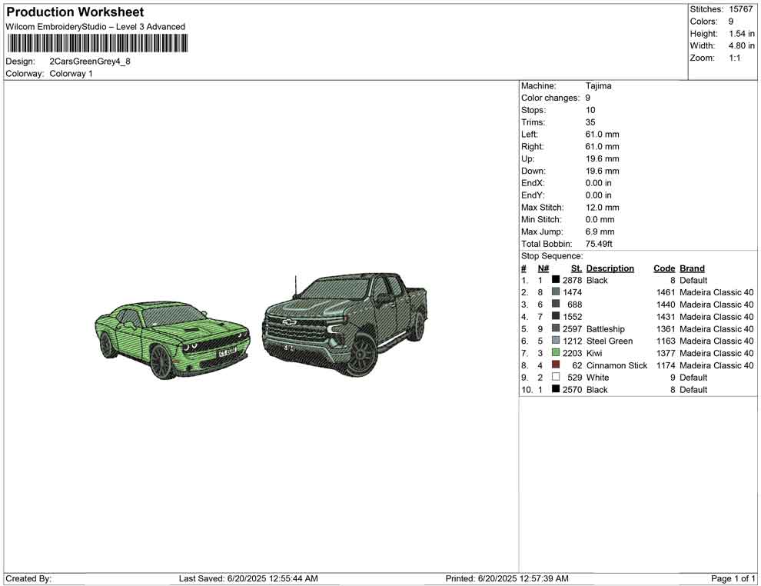Click the green muscle car embroidery image
Screen dimensions: 761x586
point(172,340)
